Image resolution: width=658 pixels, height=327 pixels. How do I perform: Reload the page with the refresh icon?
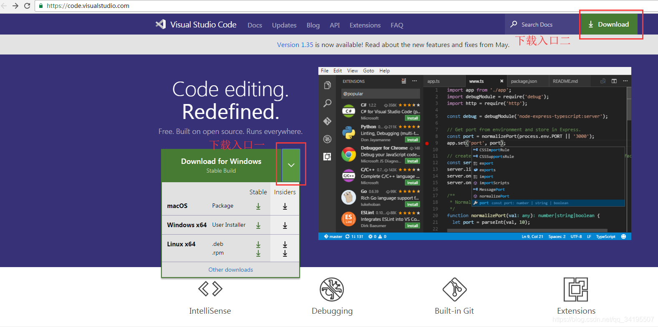pos(27,6)
